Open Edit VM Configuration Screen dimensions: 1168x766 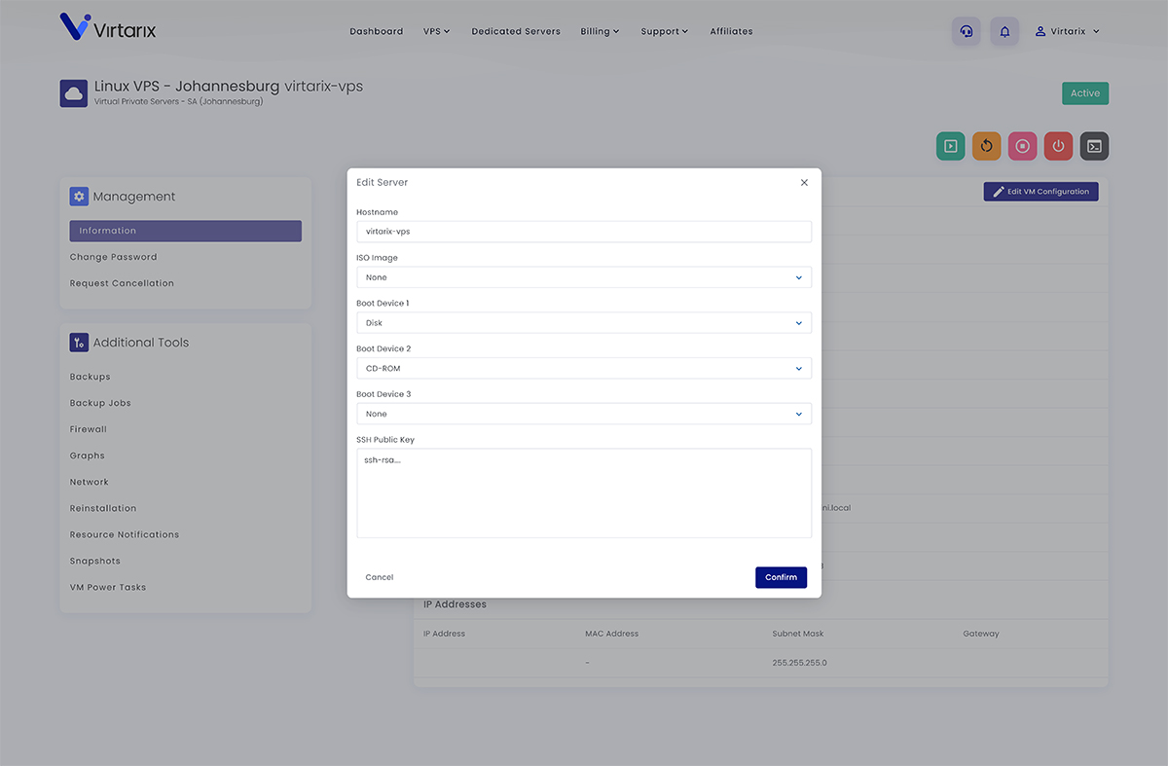click(1040, 191)
